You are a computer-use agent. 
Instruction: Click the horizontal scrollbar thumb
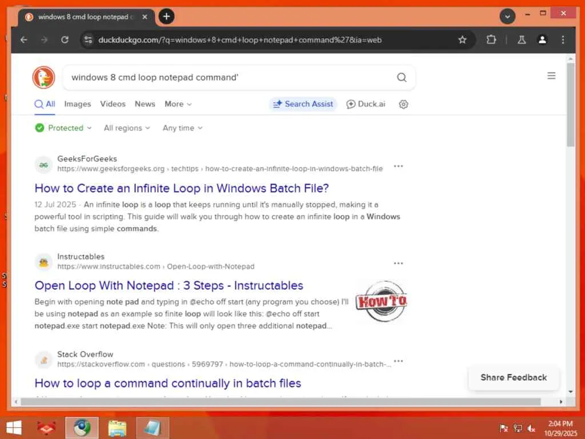click(x=281, y=402)
